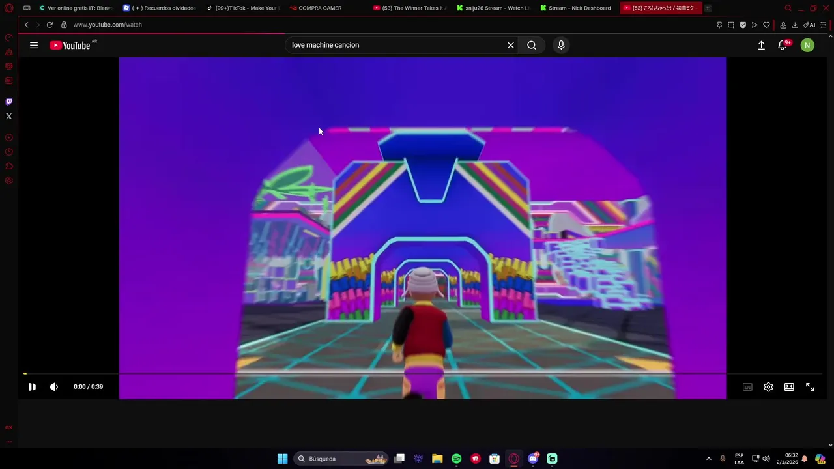The height and width of the screenshot is (469, 834).
Task: Open the Easy Setup sliders icon
Action: pyautogui.click(x=824, y=25)
